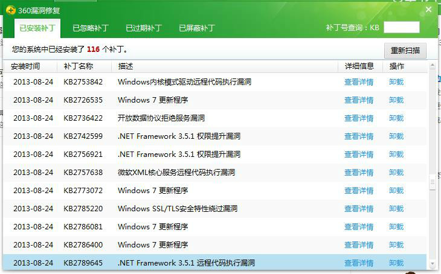The image size is (441, 274).
Task: View details for KB2786400
Action: point(359,245)
